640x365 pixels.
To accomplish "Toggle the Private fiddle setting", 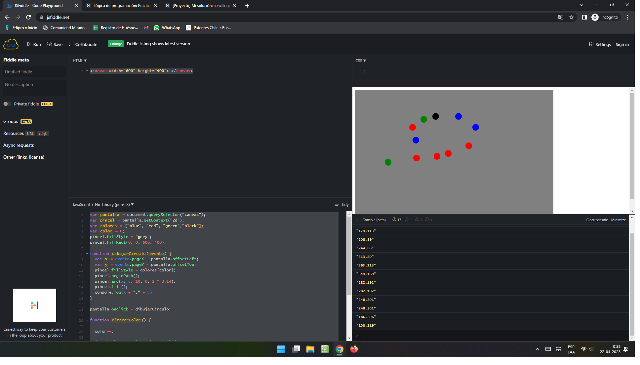I will pyautogui.click(x=7, y=103).
